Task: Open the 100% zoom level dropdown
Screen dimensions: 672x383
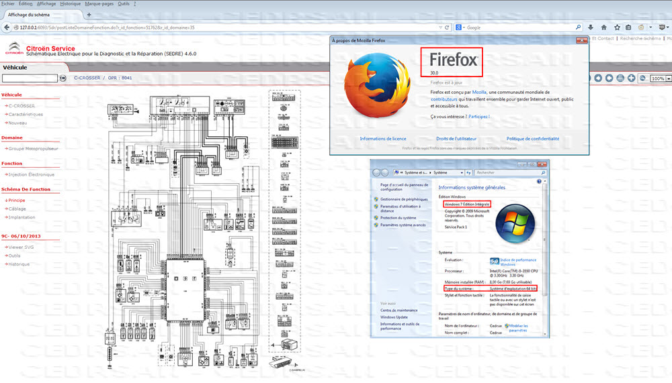Action: (668, 78)
